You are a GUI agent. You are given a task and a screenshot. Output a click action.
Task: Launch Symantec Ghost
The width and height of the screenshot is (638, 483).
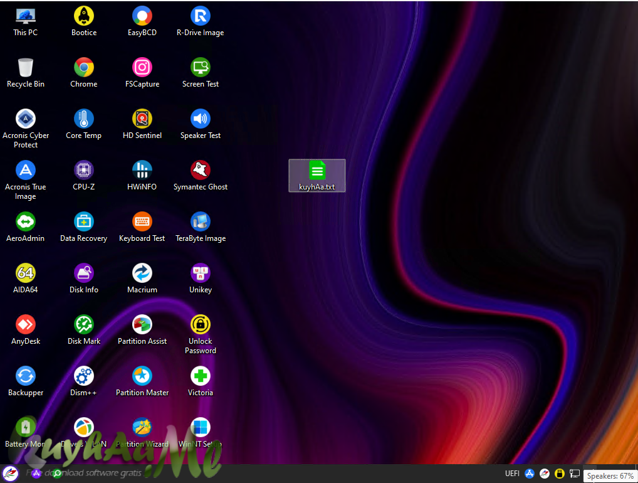[x=200, y=176]
